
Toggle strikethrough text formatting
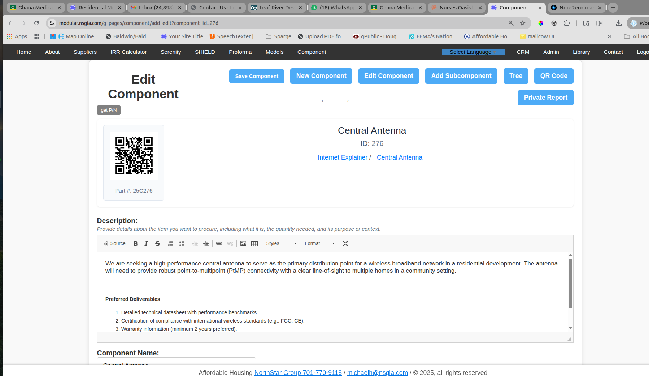tap(157, 243)
